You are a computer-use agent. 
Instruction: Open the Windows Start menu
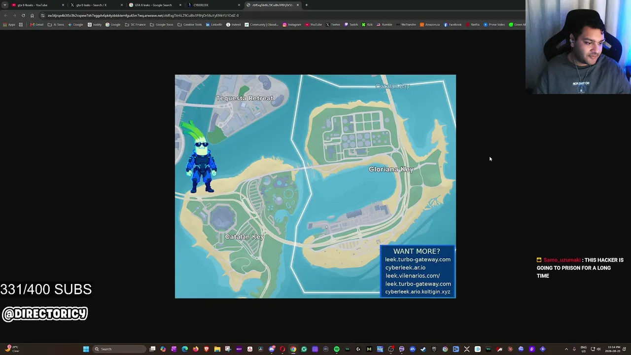[x=86, y=349]
